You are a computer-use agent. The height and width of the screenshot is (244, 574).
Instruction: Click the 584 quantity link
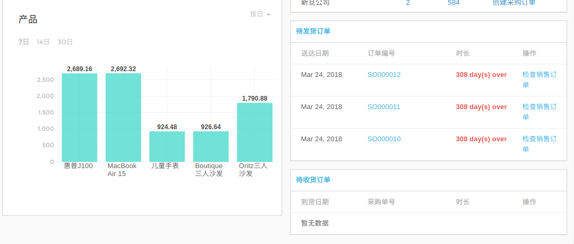click(453, 3)
